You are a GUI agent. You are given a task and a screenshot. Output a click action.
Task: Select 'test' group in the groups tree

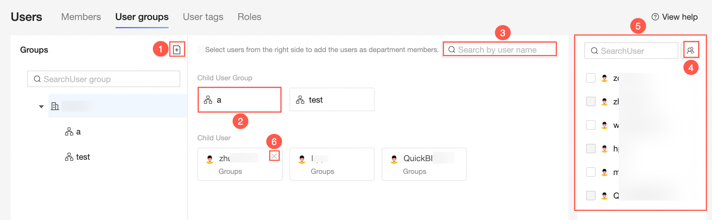tap(83, 157)
